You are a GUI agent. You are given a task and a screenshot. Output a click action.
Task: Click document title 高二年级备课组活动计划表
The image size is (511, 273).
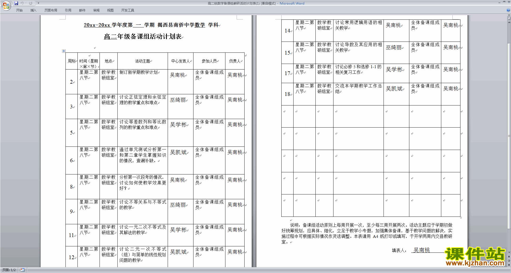(143, 36)
